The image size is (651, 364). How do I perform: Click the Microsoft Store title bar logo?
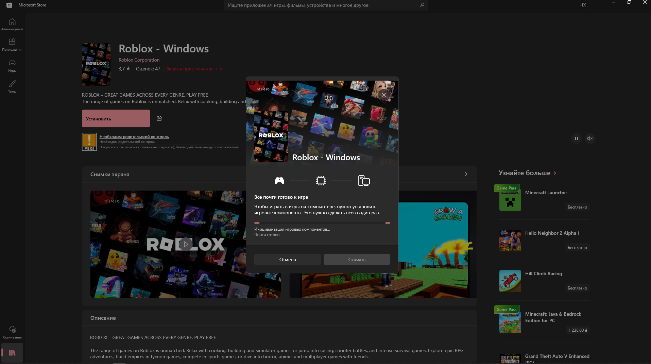click(10, 5)
